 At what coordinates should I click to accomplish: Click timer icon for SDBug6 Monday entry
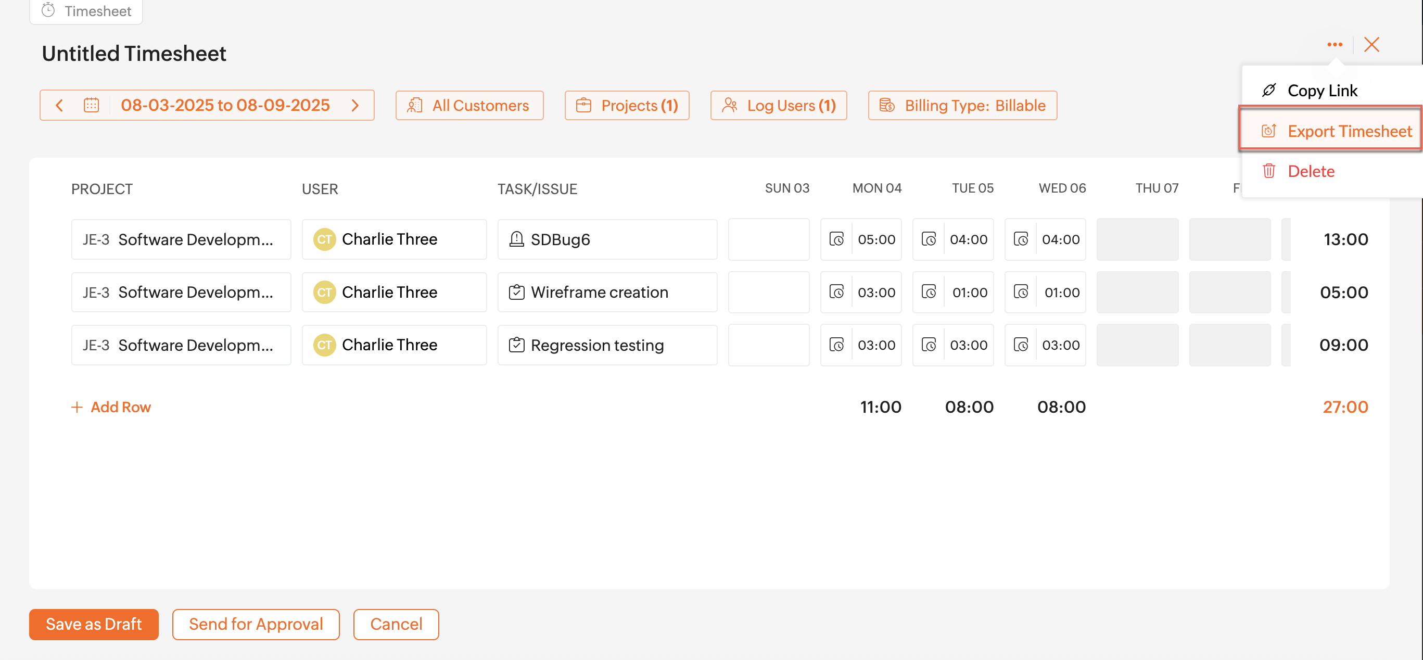836,239
